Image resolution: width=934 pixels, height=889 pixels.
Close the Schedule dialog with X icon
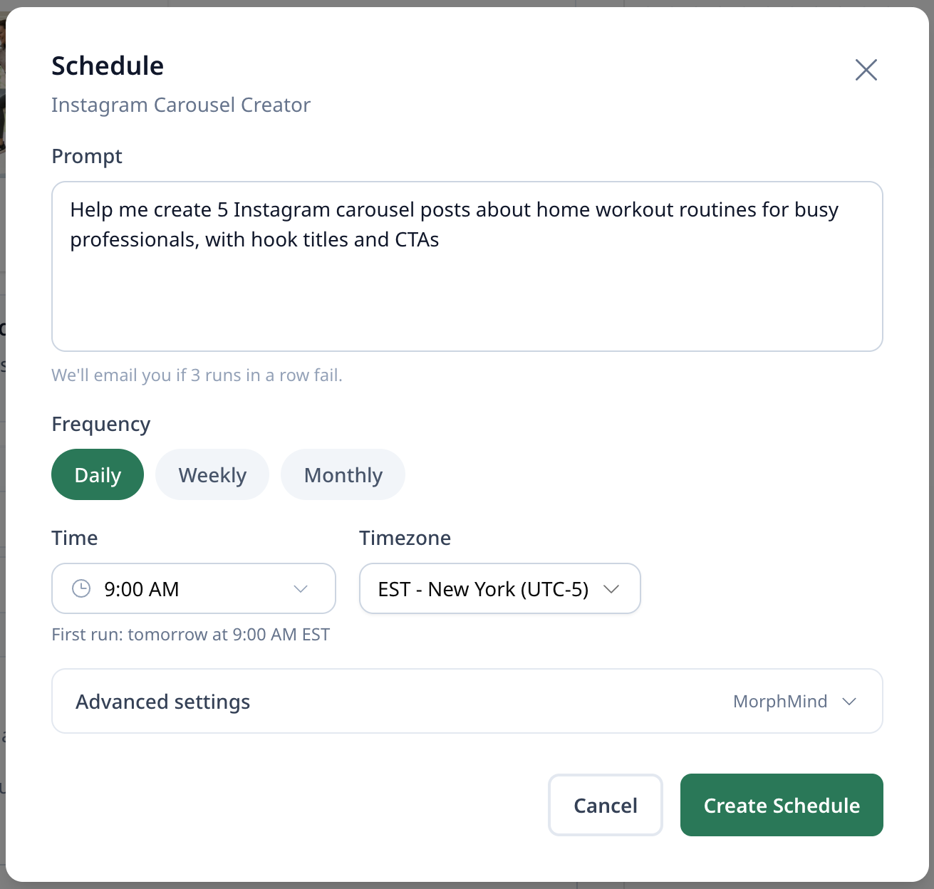click(x=866, y=70)
